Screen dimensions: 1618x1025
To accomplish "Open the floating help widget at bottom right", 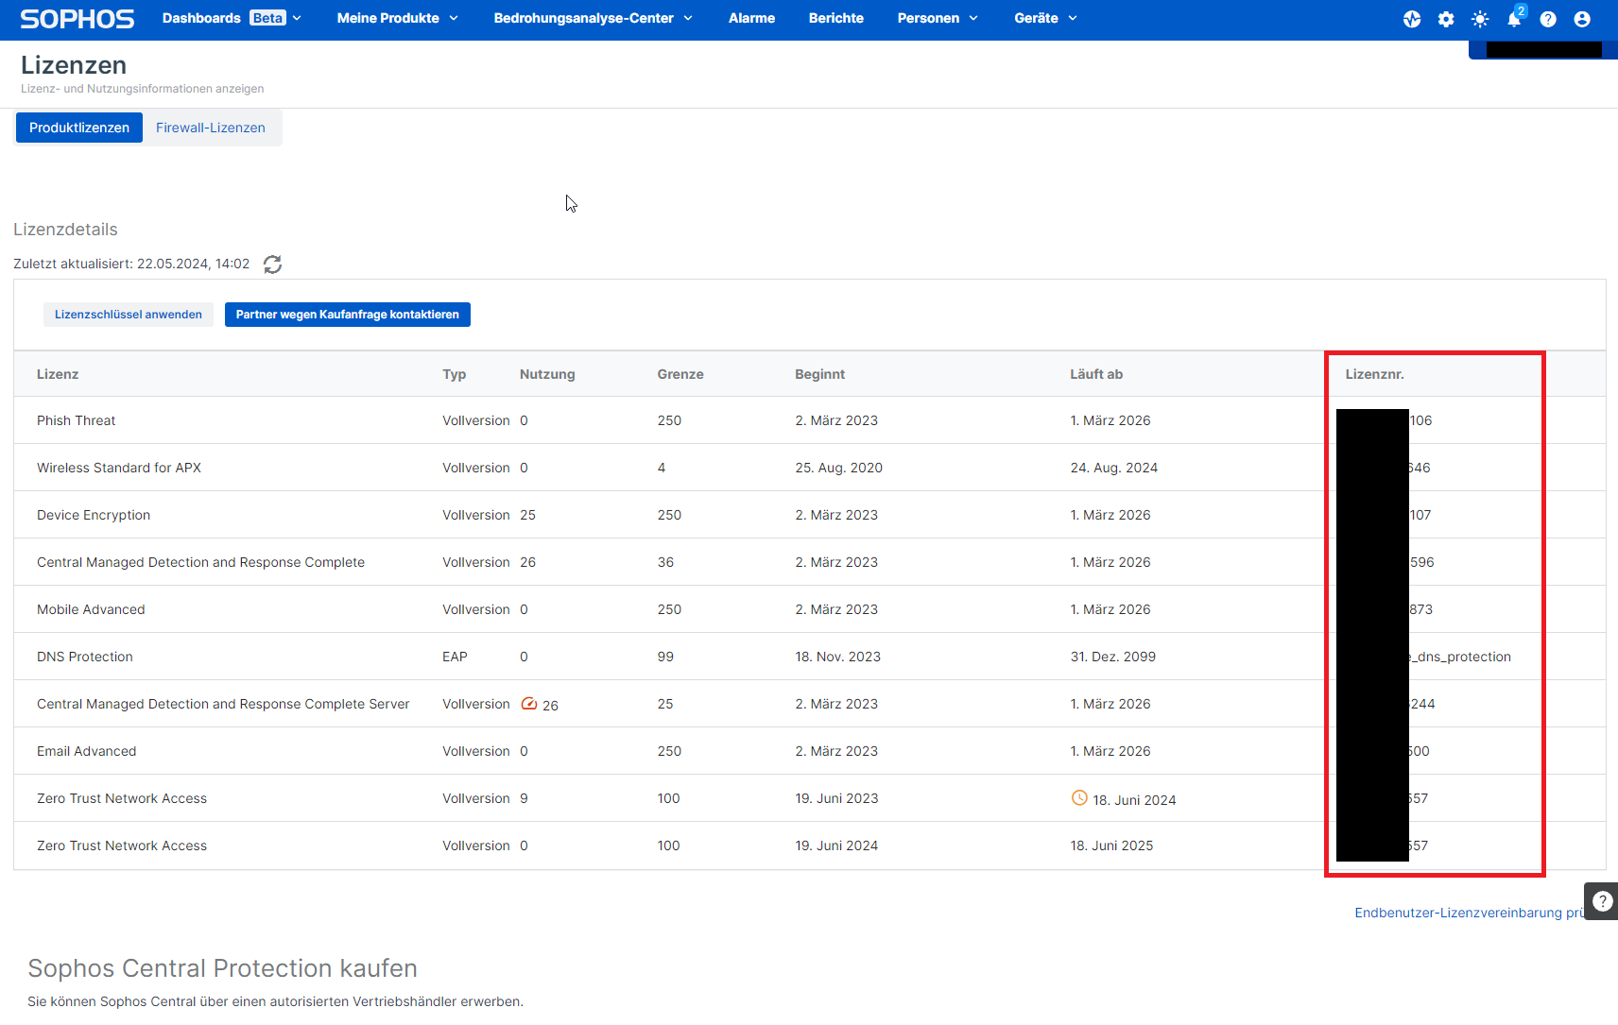I will 1602,901.
